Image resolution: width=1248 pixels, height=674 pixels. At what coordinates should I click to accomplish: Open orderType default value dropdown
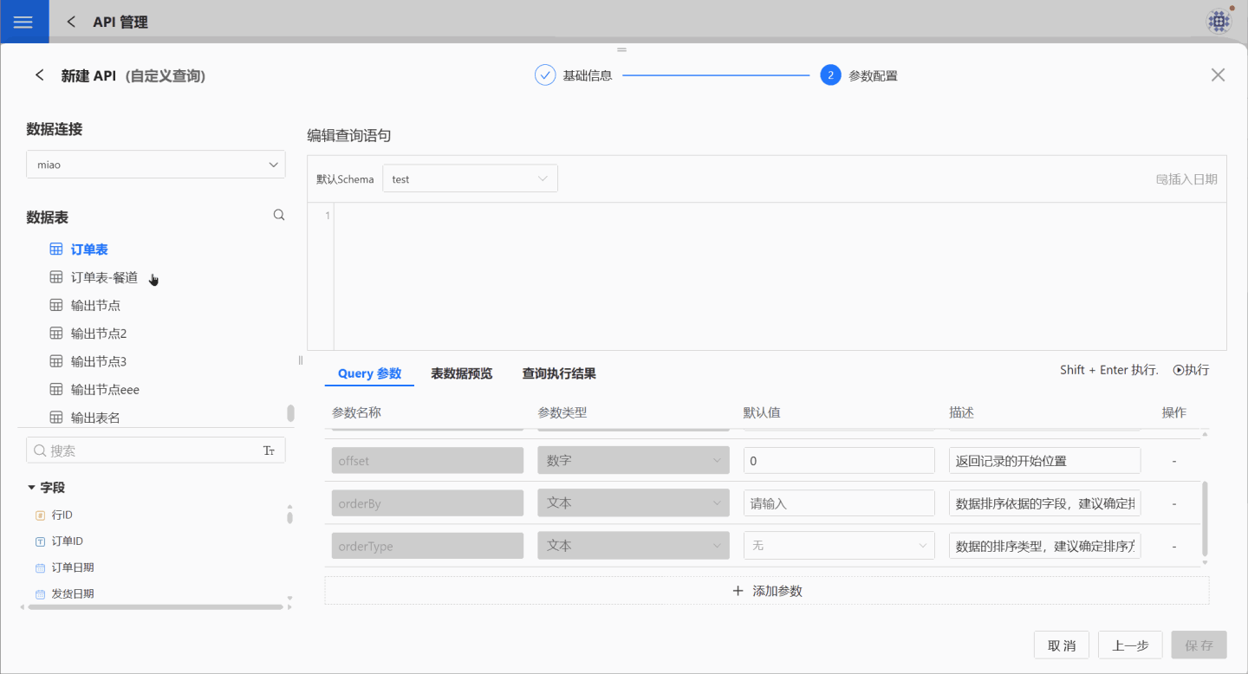(x=839, y=546)
